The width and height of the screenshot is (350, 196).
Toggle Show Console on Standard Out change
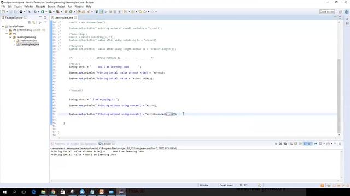305,144
